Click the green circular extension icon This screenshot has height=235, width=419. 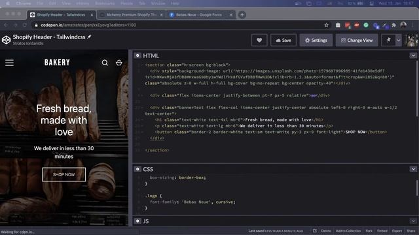[366, 25]
